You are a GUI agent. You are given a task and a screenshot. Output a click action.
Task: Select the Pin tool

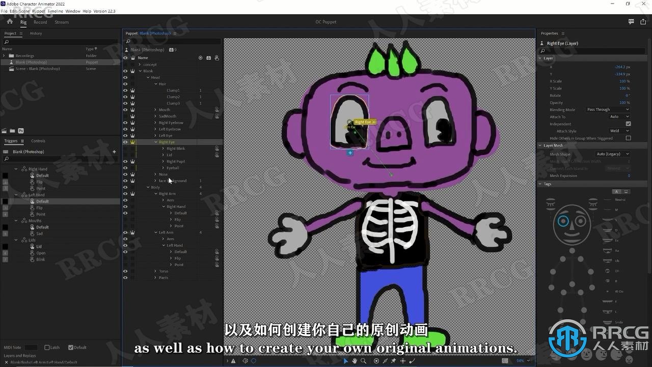(394, 361)
